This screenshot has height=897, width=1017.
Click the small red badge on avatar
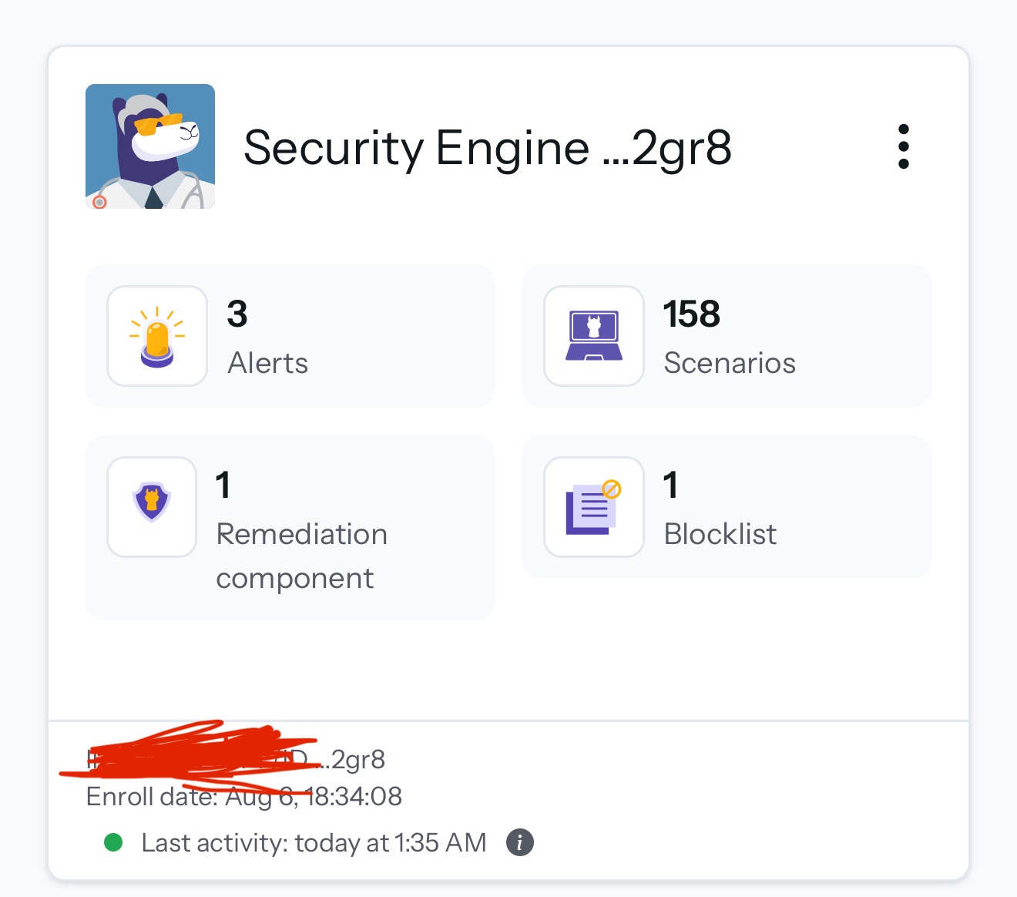(99, 202)
